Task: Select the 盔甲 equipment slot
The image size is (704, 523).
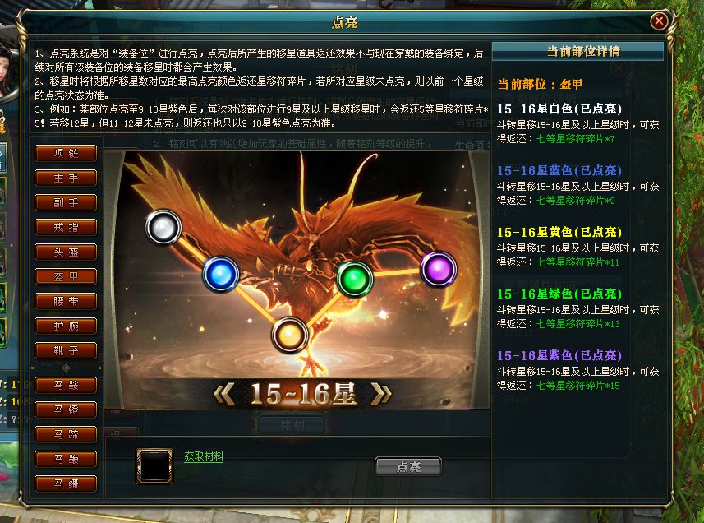Action: point(66,277)
